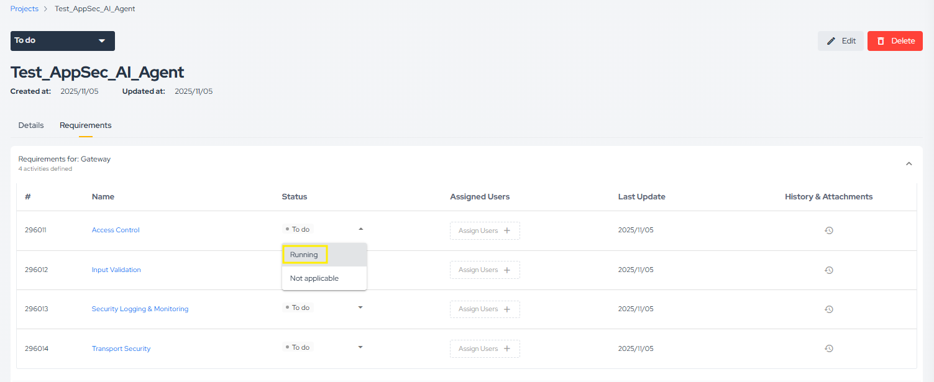Assign users to Transport Security requirement
This screenshot has width=934, height=382.
pyautogui.click(x=485, y=348)
